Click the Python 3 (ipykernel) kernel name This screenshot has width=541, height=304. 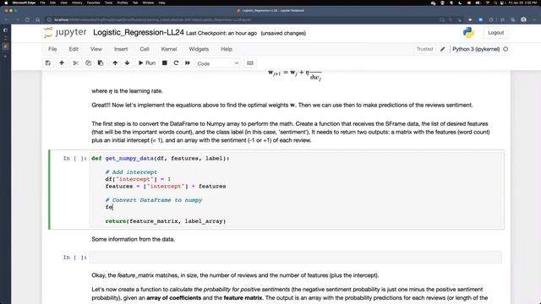click(476, 49)
